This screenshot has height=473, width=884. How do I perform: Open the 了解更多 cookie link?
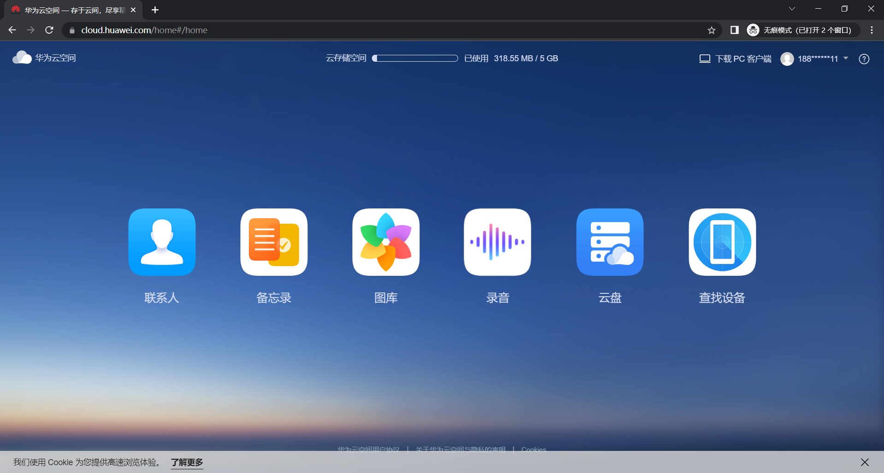[187, 462]
